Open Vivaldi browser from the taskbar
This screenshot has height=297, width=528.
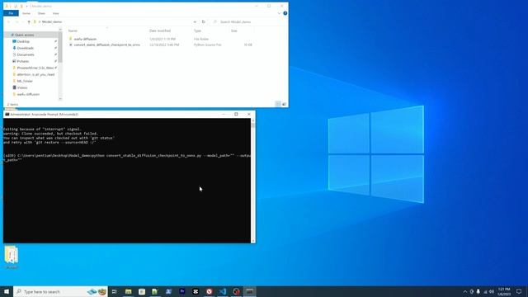tap(209, 291)
